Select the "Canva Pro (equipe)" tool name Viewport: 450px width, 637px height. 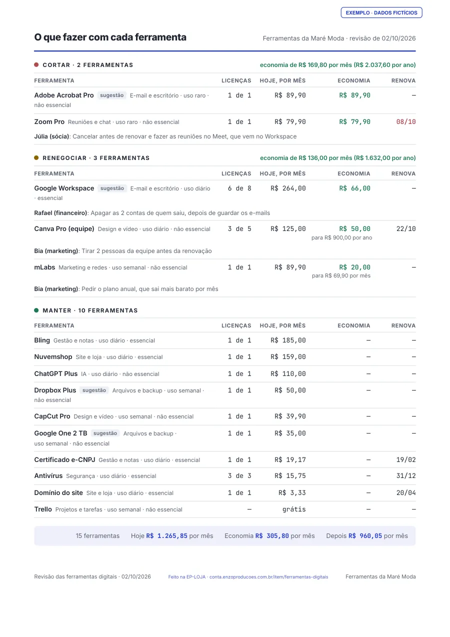click(x=64, y=228)
